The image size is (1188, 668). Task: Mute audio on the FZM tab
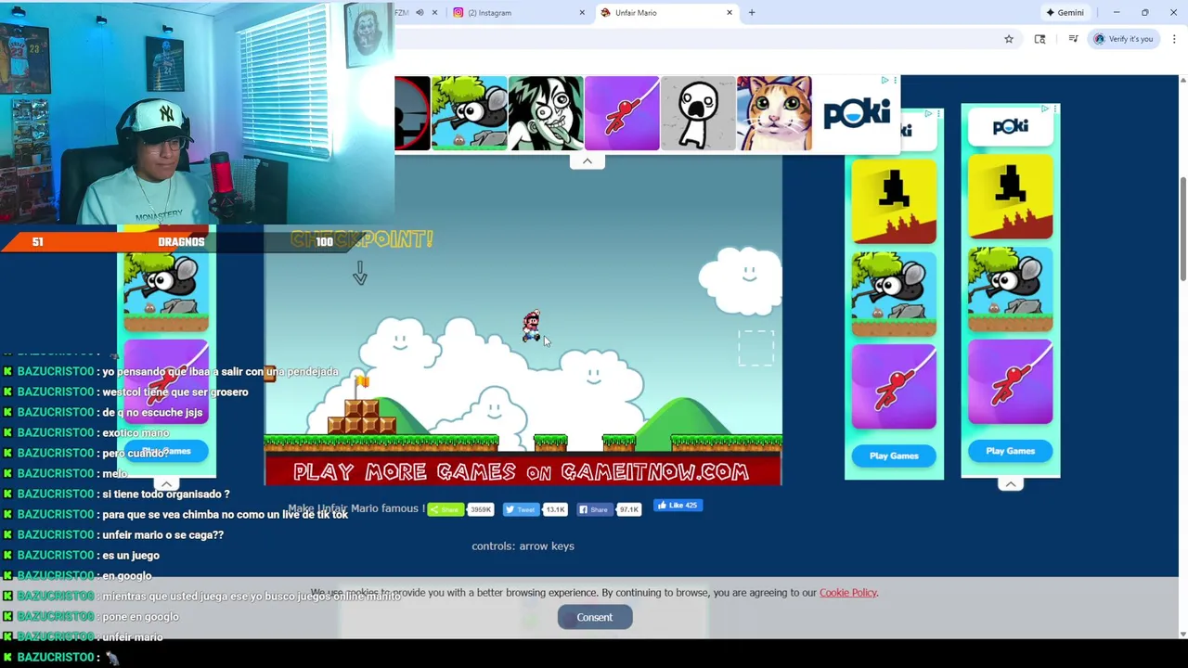coord(420,12)
